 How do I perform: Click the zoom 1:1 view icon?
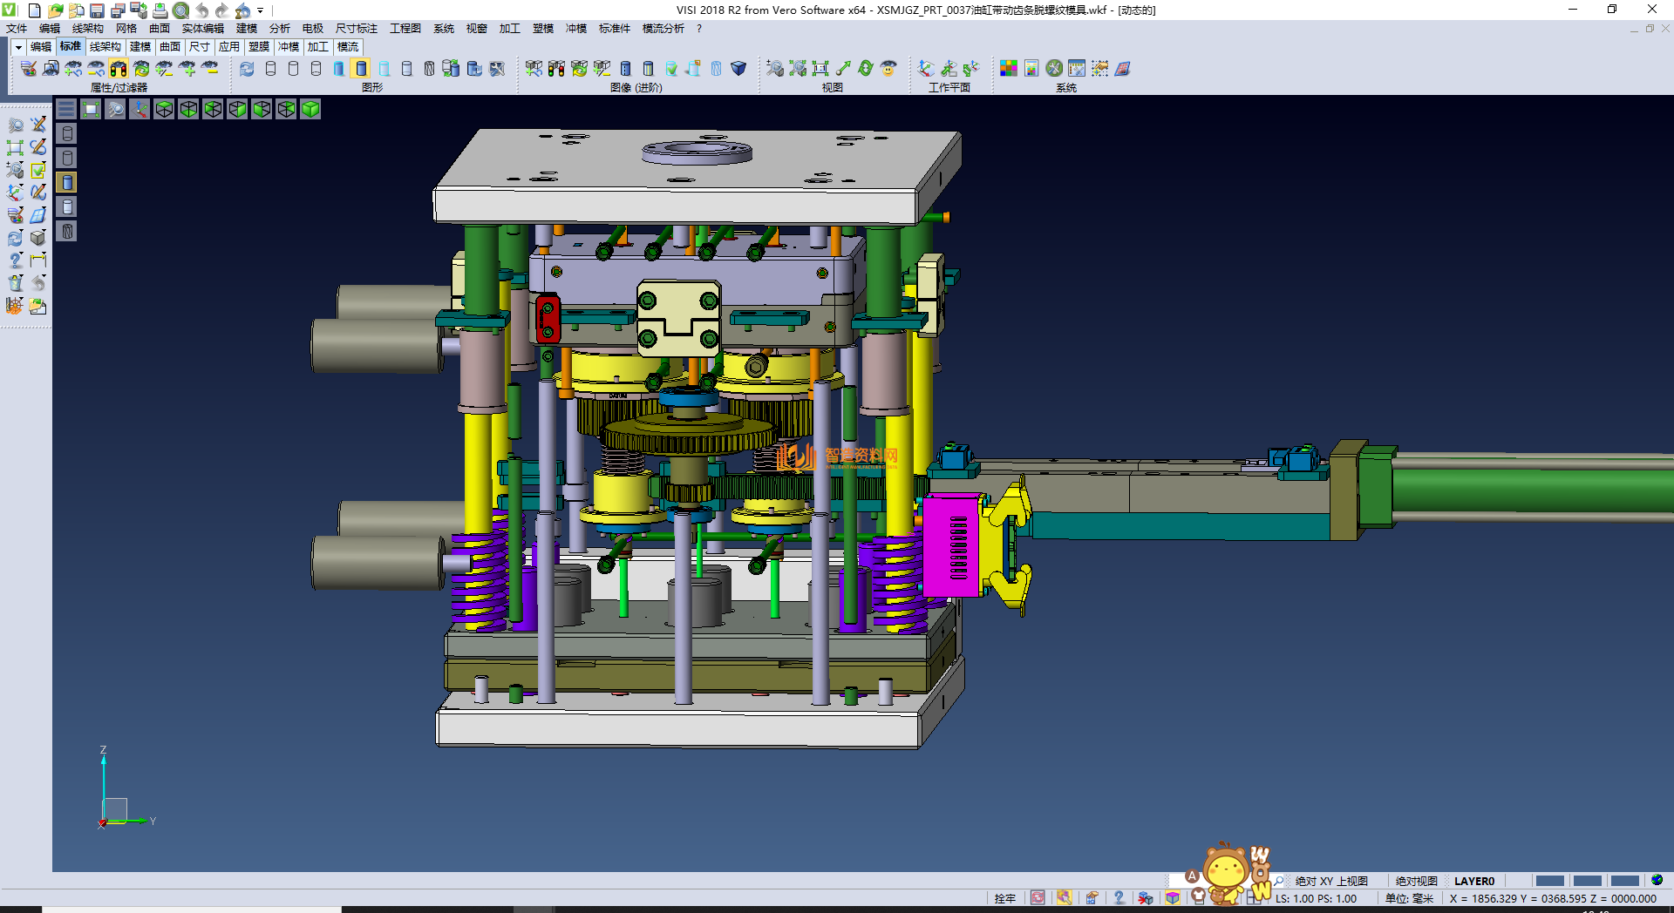[820, 69]
